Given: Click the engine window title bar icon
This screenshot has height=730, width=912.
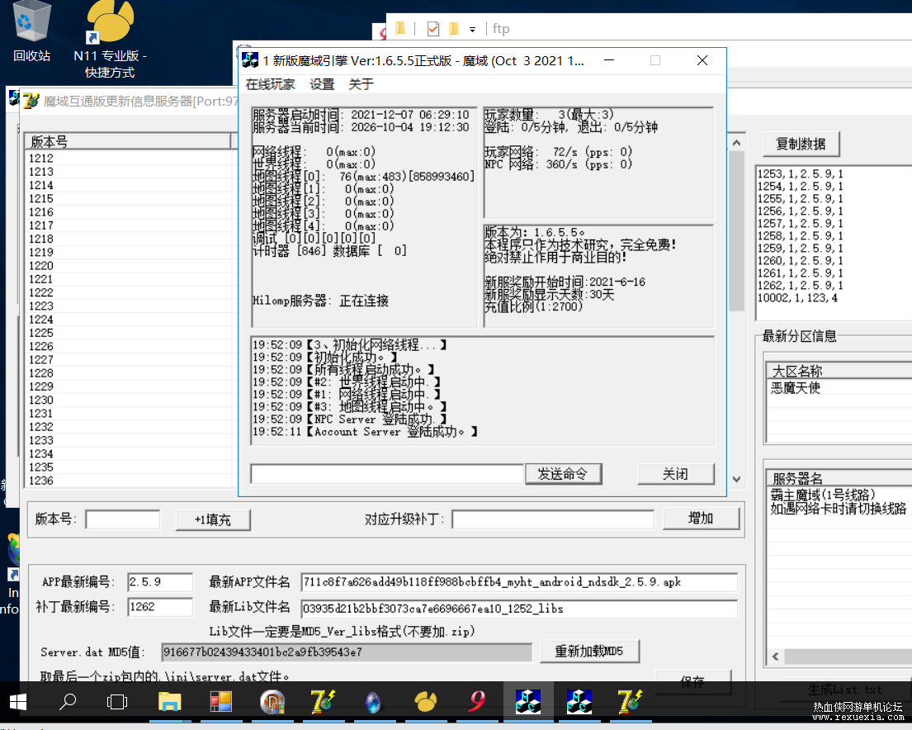Looking at the screenshot, I should click(x=250, y=60).
